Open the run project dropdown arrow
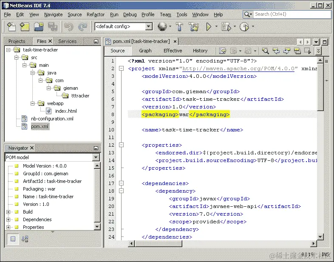Screen dimensions: 334x262 click(216, 26)
